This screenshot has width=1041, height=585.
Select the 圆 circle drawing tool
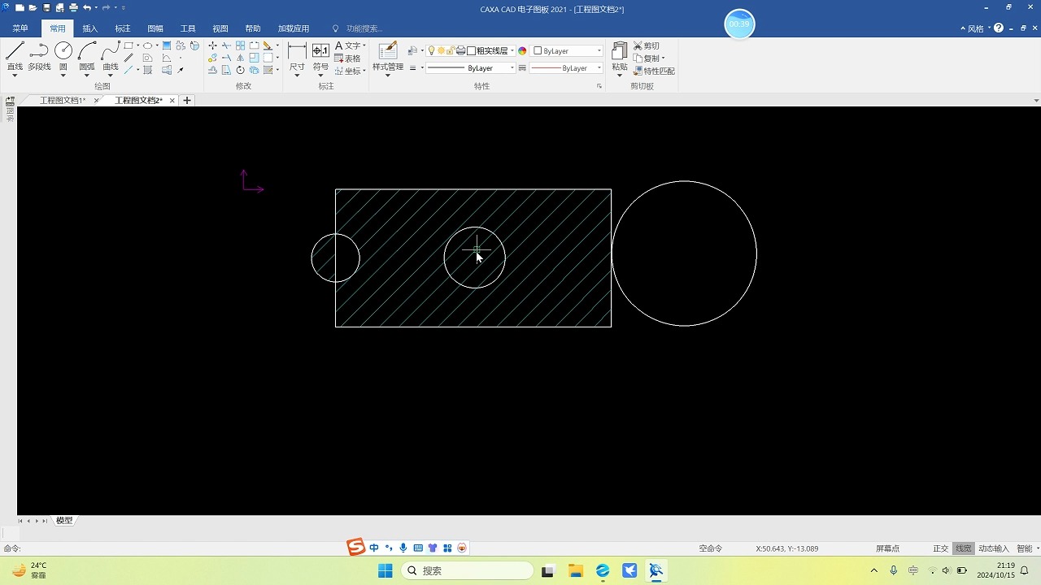click(63, 56)
